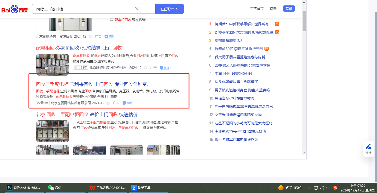Image resolution: width=377 pixels, height=193 pixels.
Task: Expand dropdown arrow beside 北京旺顺达 result date
Action: (145, 68)
